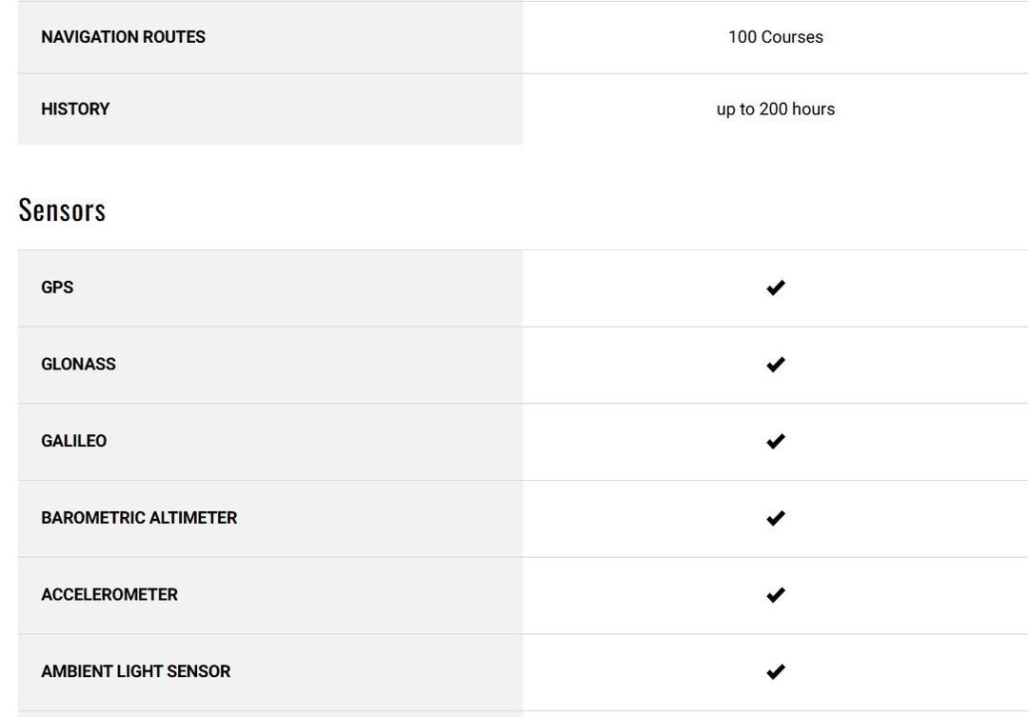1028x717 pixels.
Task: Click the "100 Courses" value
Action: 776,37
